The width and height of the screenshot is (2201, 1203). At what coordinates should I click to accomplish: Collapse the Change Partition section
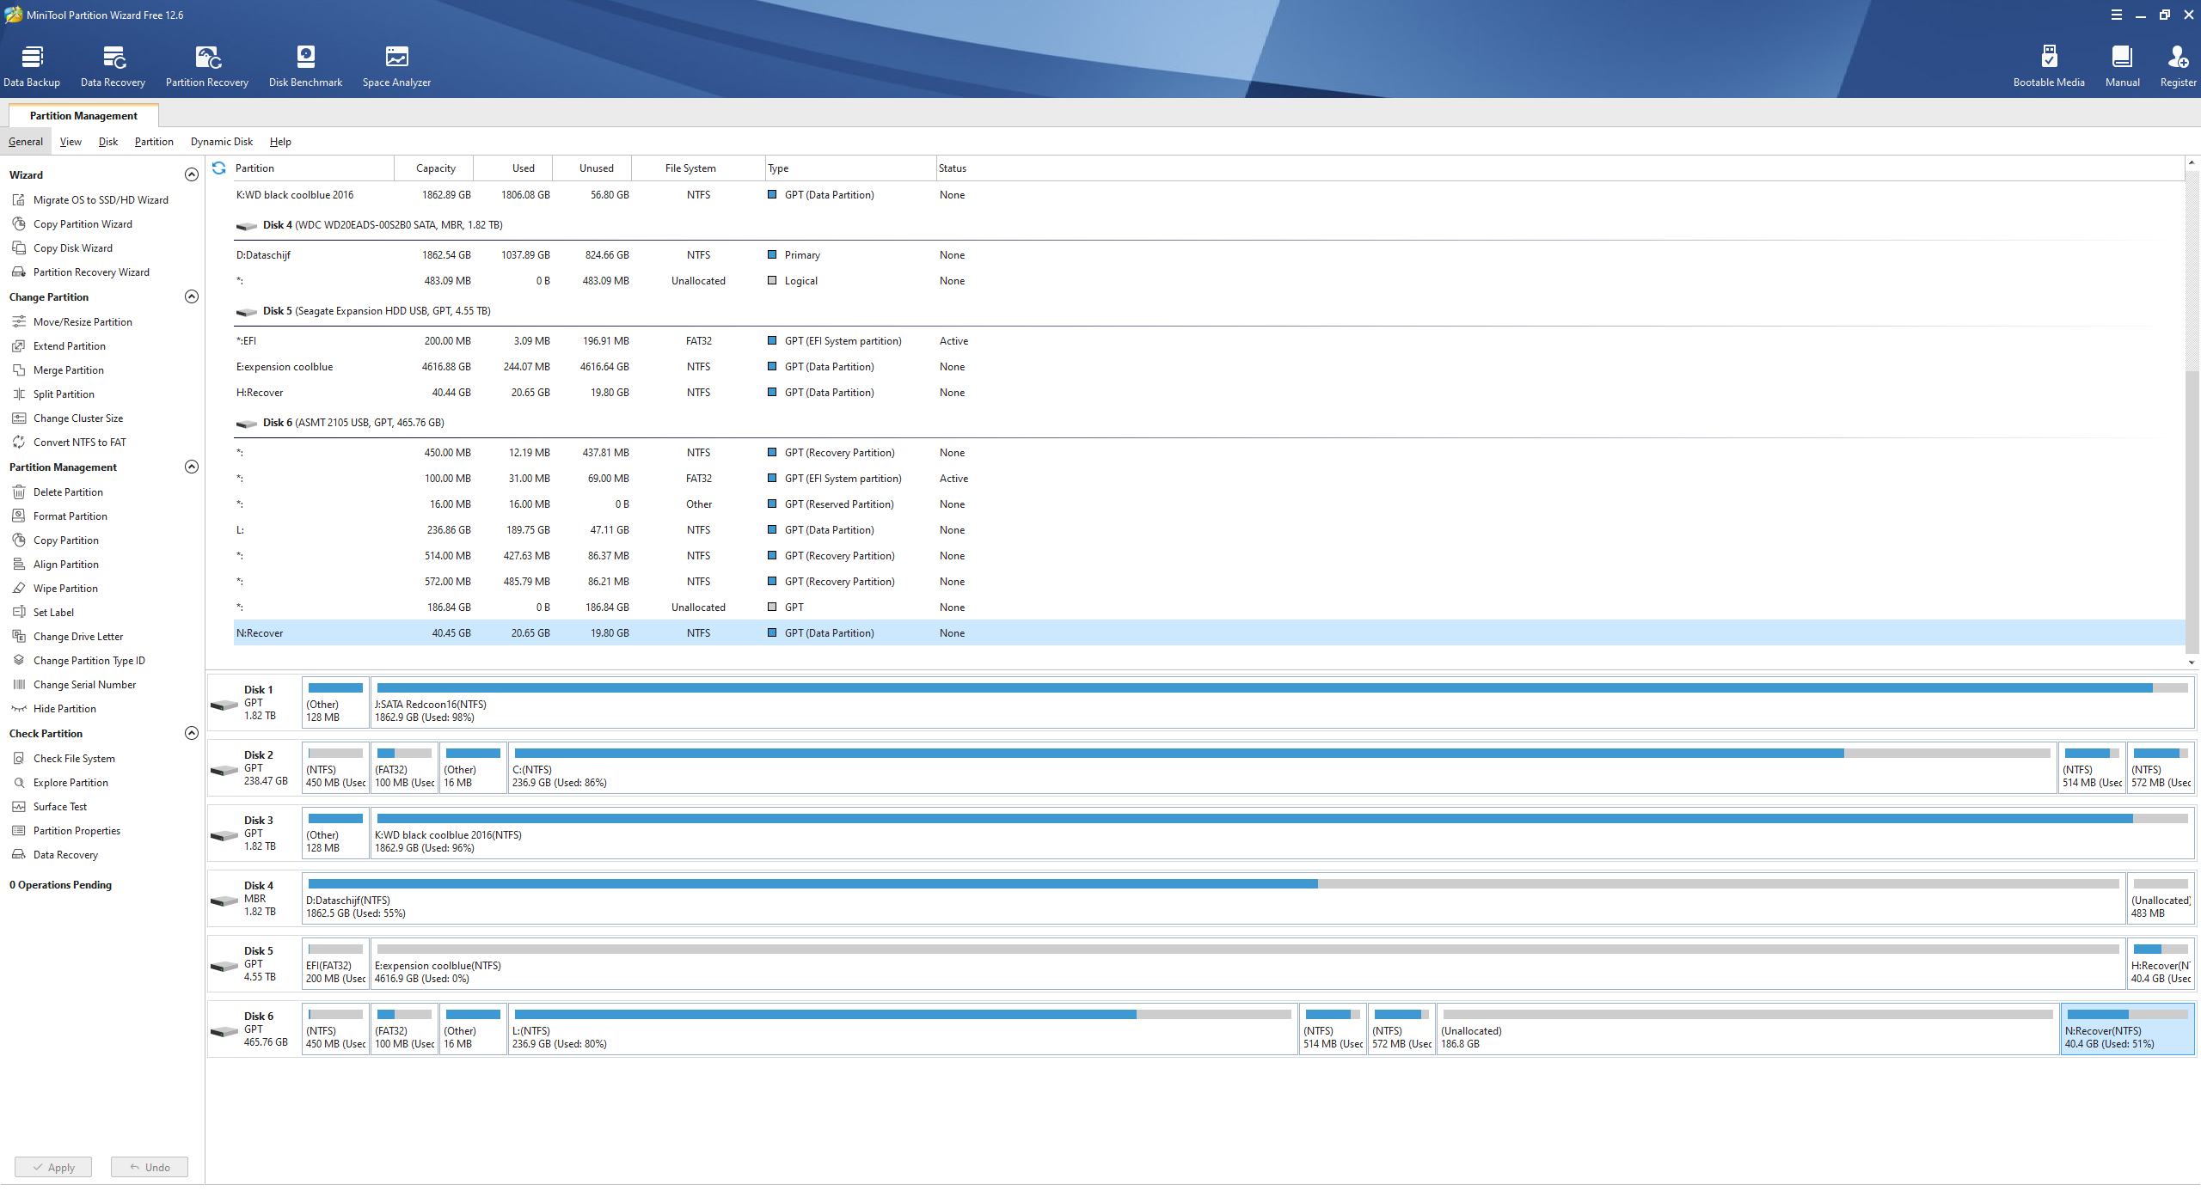point(192,296)
